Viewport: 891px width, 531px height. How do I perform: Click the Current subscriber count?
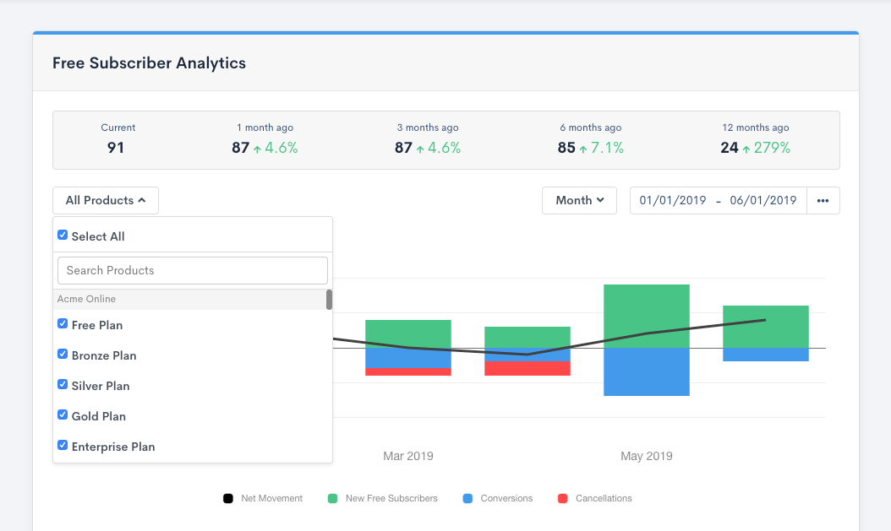118,146
